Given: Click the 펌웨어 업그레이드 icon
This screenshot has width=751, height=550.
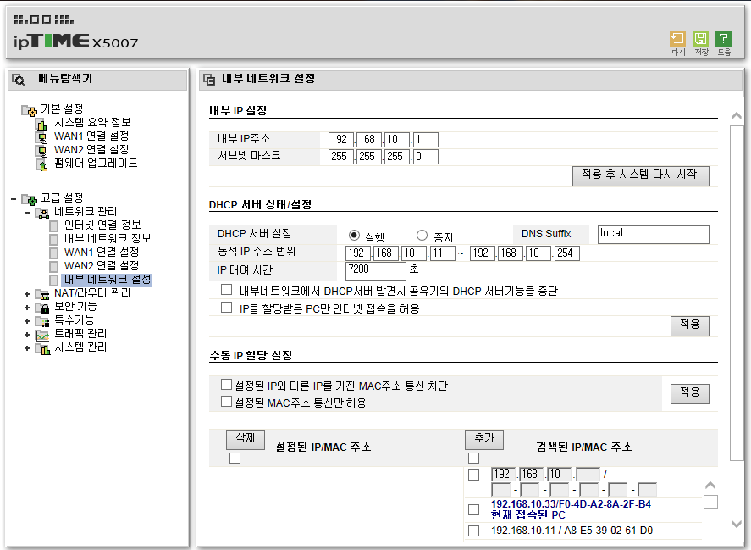Looking at the screenshot, I should (x=42, y=165).
